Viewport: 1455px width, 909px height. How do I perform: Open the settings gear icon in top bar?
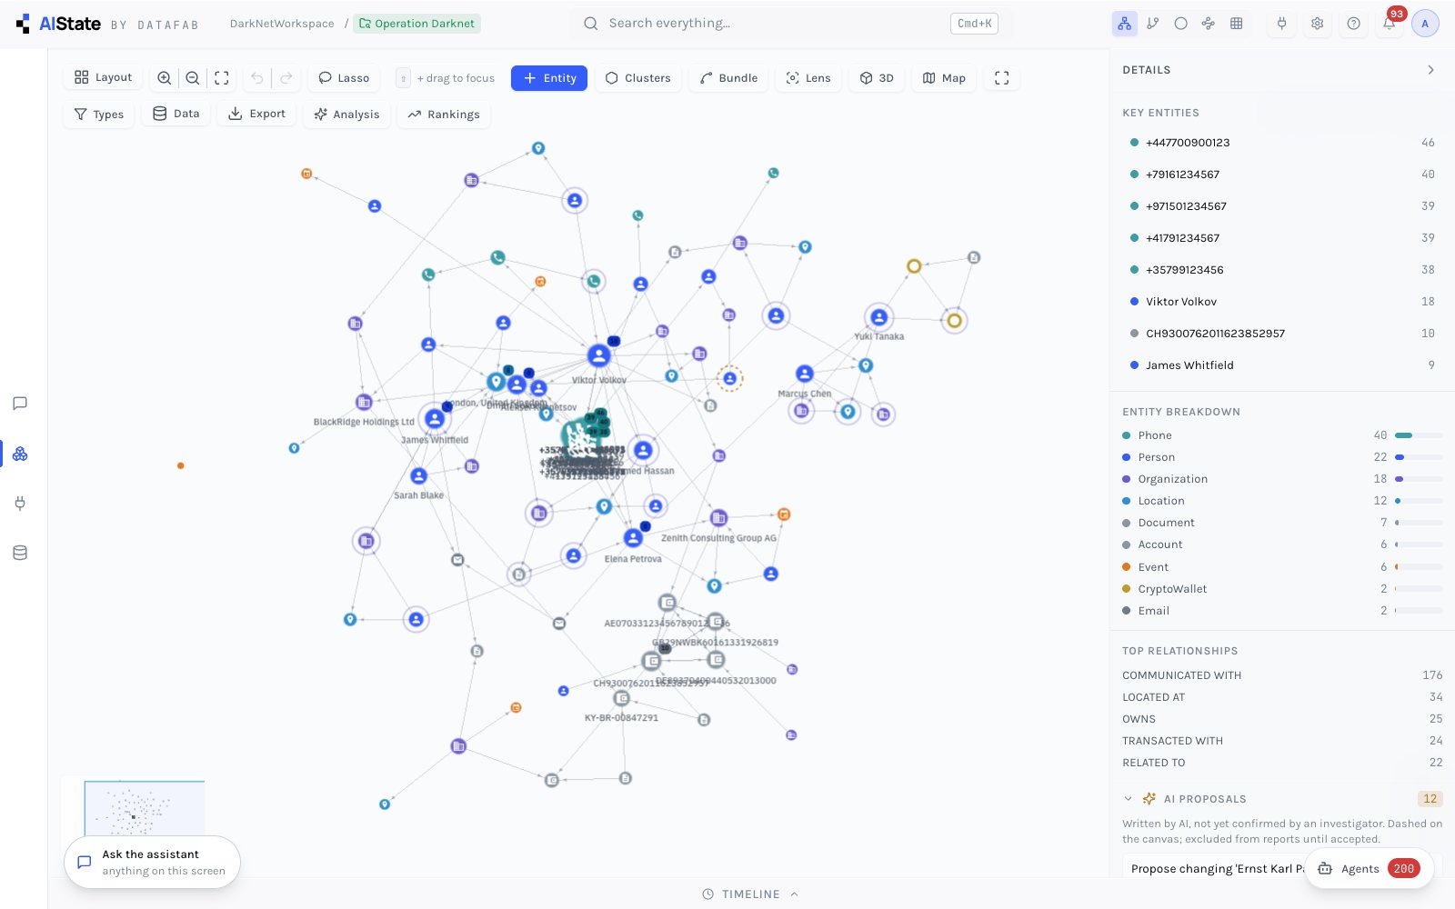coord(1318,24)
